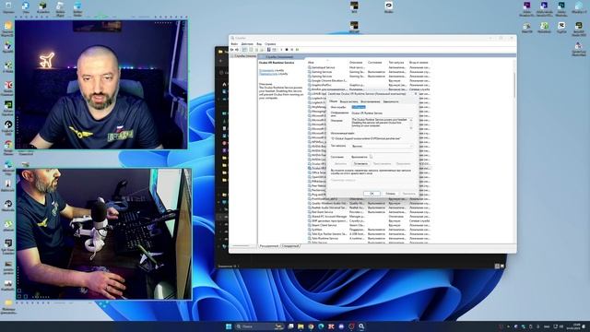This screenshot has width=590, height=332.
Task: Open the Зависимости tab in properties dialog
Action: tap(391, 101)
